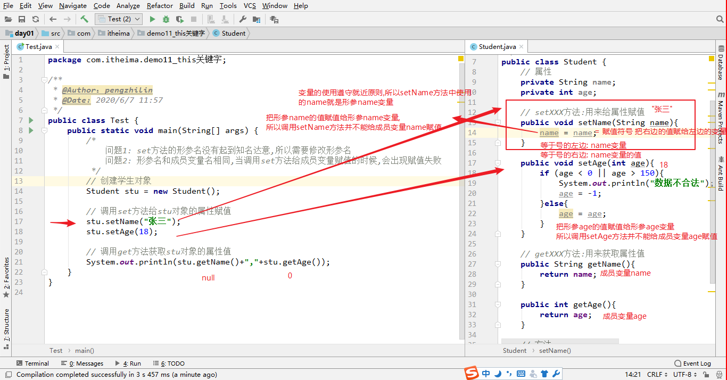Click the green Run button in toolbar
Image resolution: width=727 pixels, height=380 pixels.
click(153, 19)
